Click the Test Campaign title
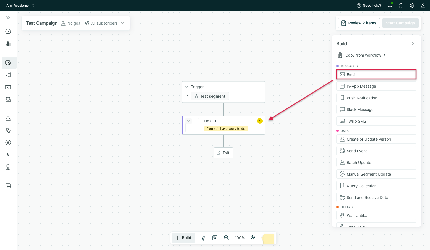 pyautogui.click(x=42, y=23)
